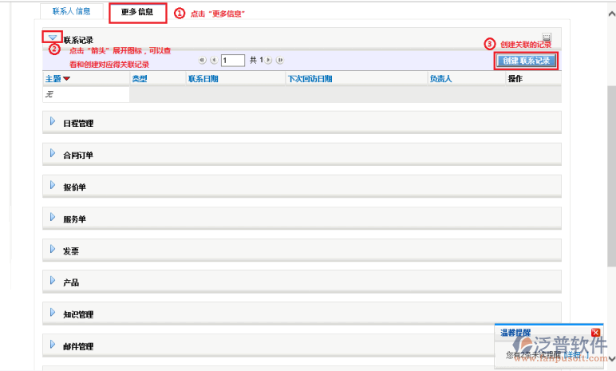Go to first page of records
Image resolution: width=616 pixels, height=371 pixels.
point(202,60)
